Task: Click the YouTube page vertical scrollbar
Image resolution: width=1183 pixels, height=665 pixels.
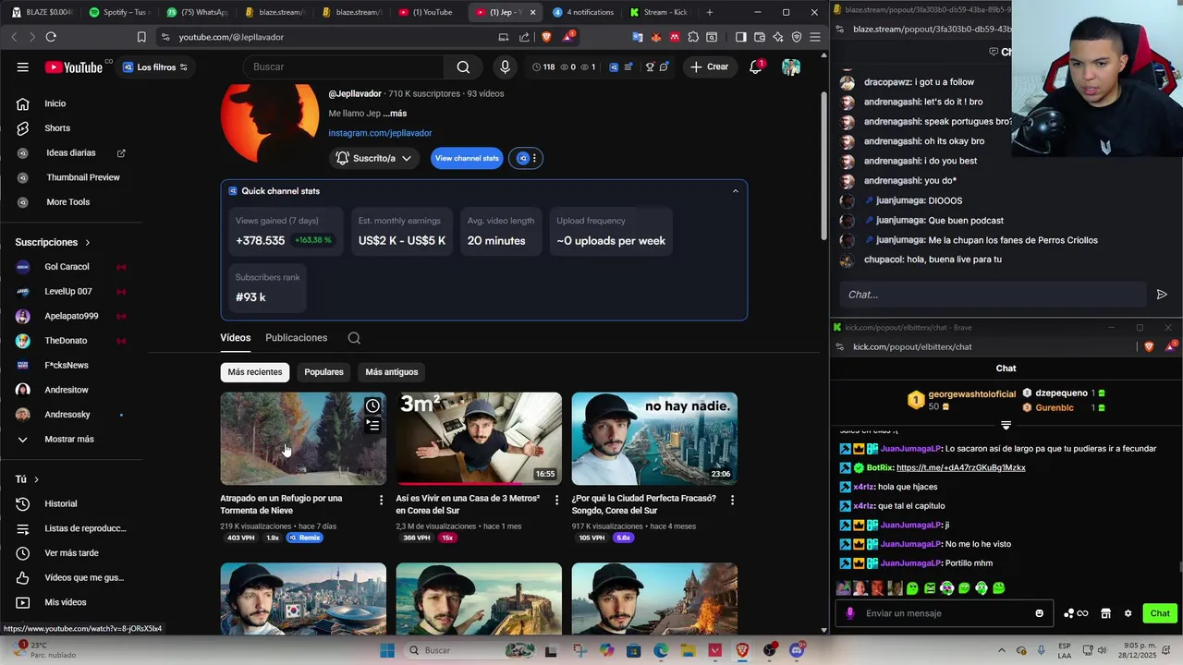Action: click(x=823, y=166)
